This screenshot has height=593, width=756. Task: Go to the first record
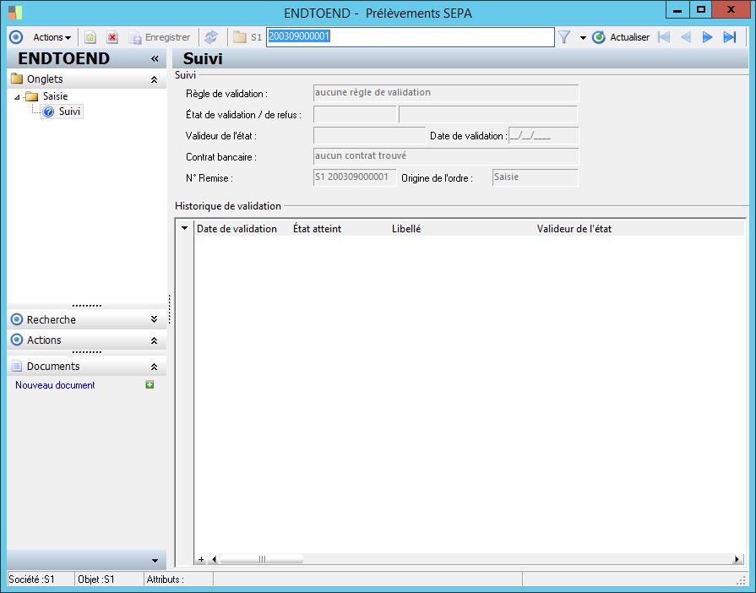point(664,37)
